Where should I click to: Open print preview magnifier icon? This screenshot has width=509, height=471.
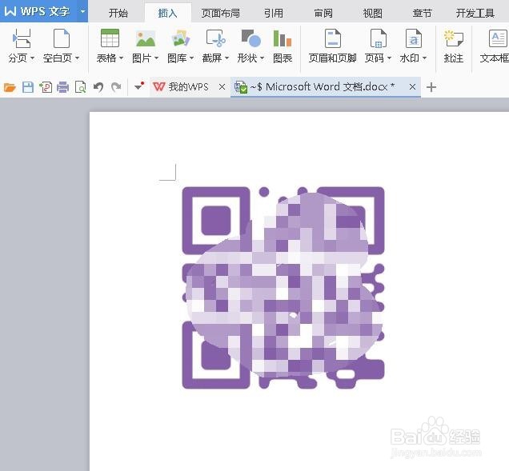[x=80, y=87]
